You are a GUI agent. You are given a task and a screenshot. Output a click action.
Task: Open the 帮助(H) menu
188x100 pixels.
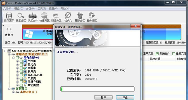[x=65, y=9]
